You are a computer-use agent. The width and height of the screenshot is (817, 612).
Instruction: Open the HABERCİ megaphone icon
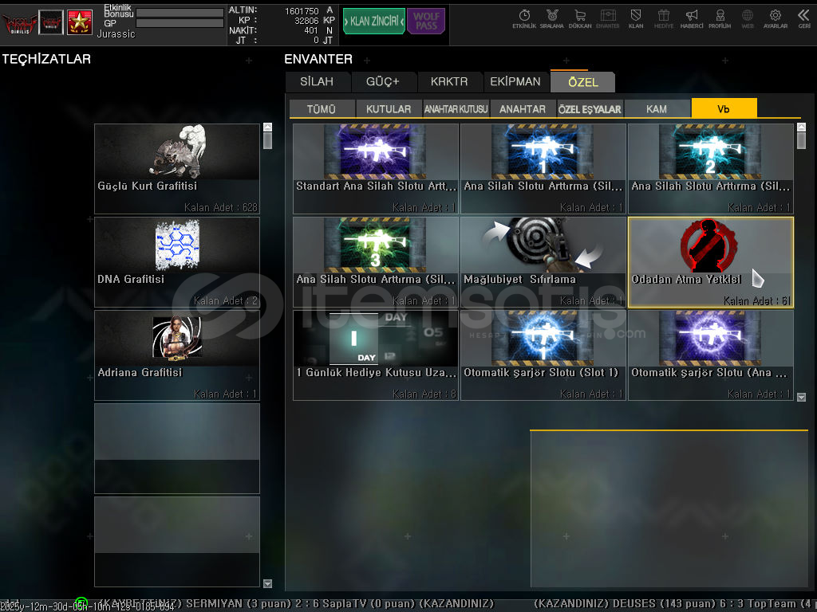pyautogui.click(x=692, y=19)
